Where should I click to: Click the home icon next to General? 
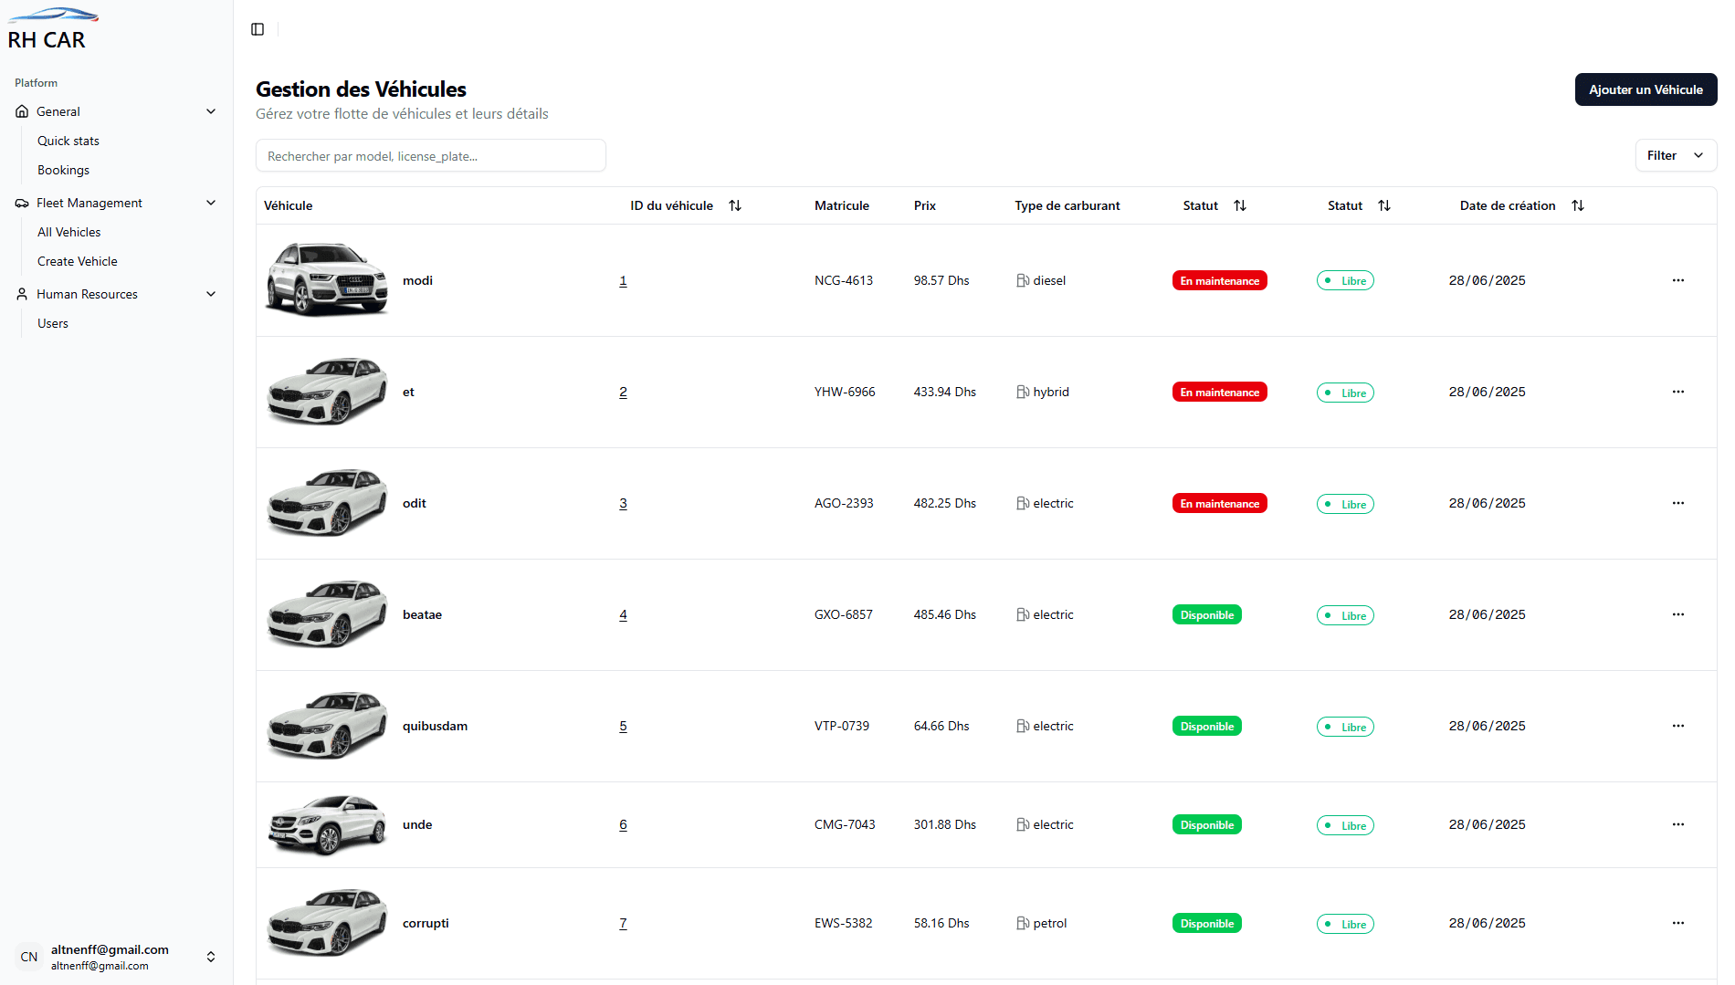(x=21, y=110)
